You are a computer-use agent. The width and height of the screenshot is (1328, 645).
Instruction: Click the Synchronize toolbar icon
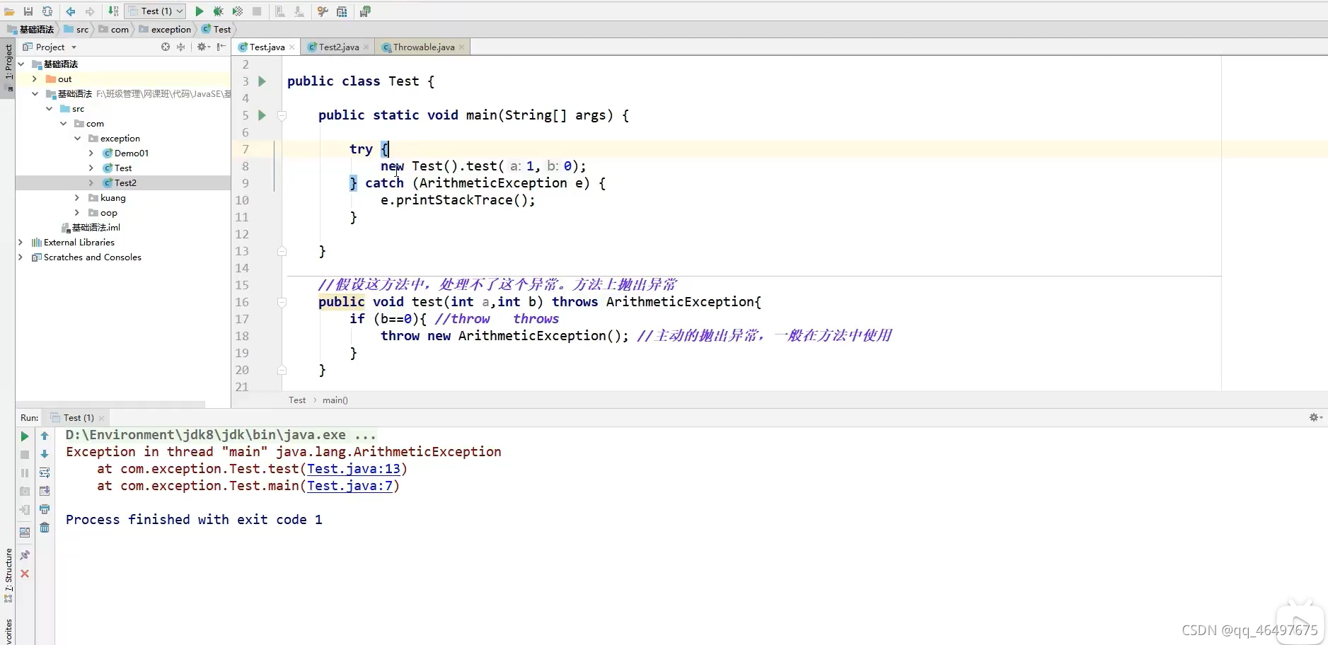click(47, 11)
